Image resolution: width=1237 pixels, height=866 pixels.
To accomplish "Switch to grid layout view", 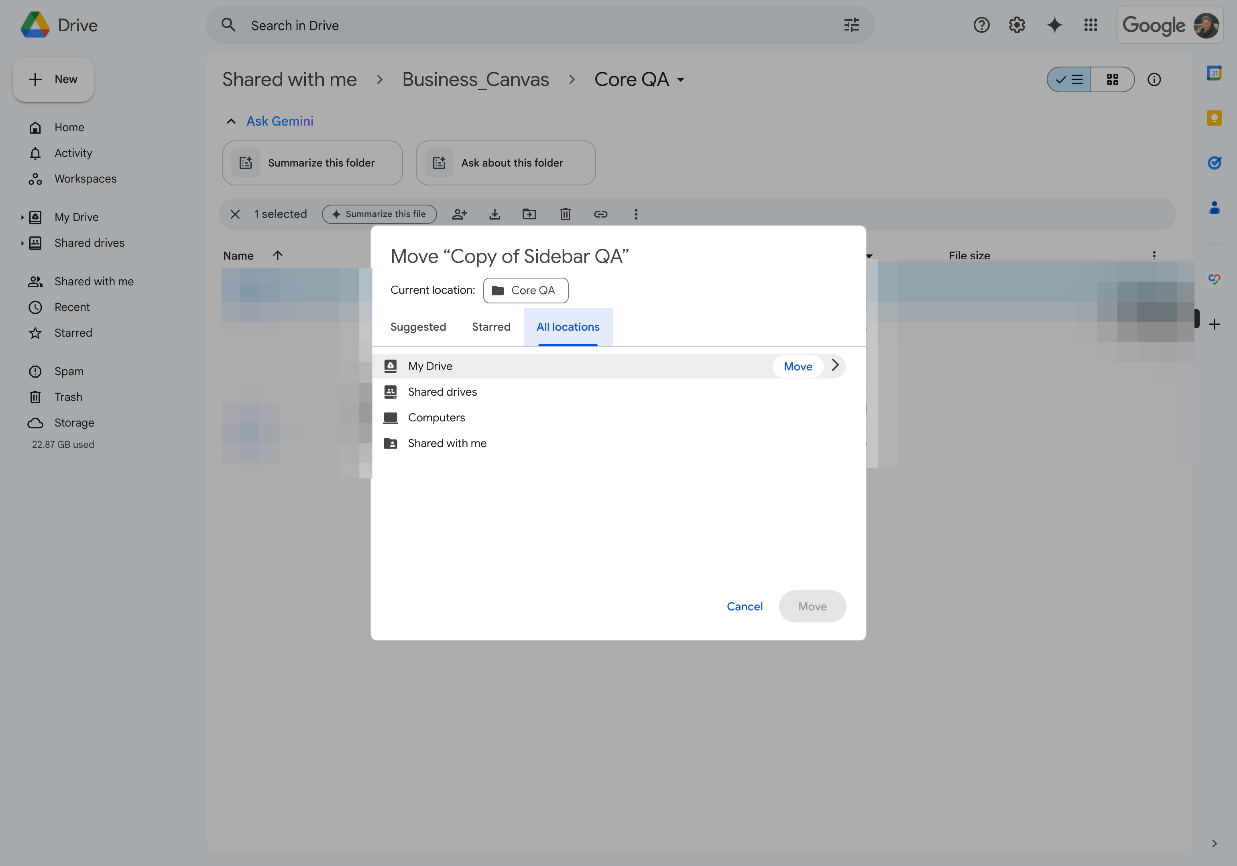I will pyautogui.click(x=1112, y=80).
